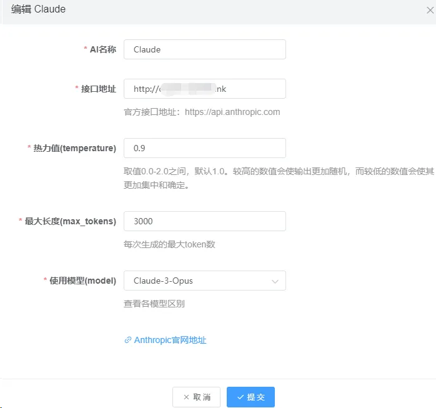Submit the form with the 提交 button
Image resolution: width=436 pixels, height=408 pixels.
(x=250, y=397)
